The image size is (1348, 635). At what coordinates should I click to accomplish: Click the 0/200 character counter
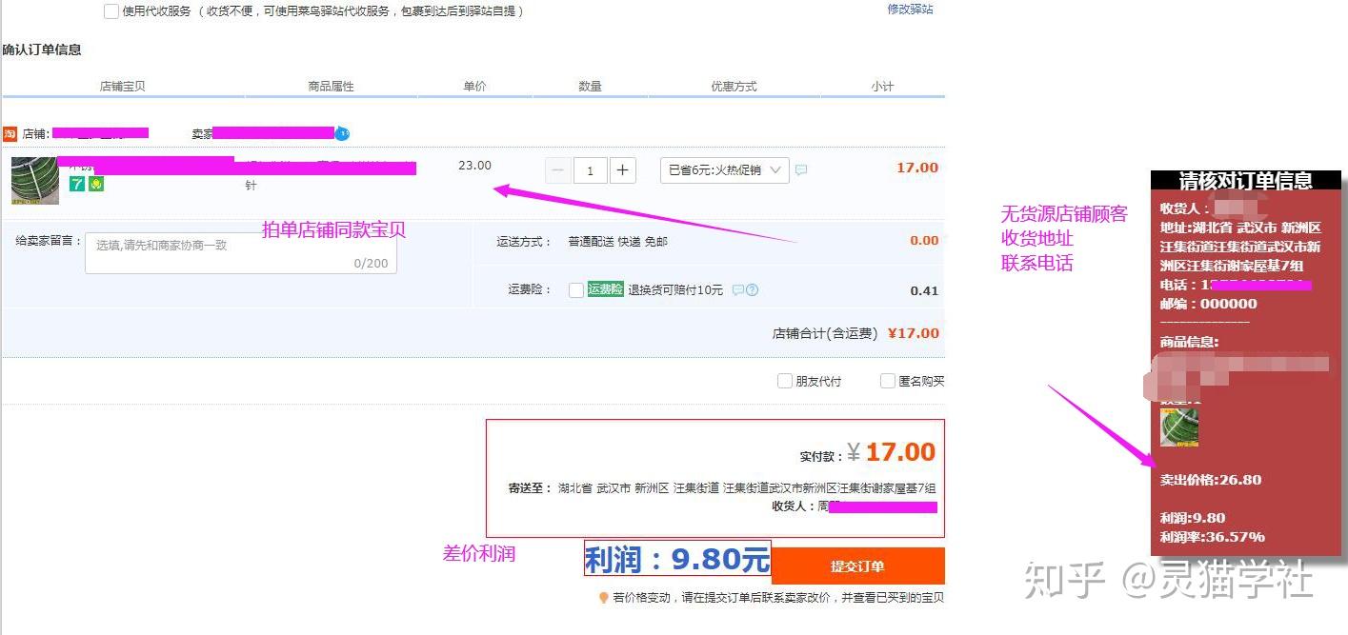click(x=372, y=264)
